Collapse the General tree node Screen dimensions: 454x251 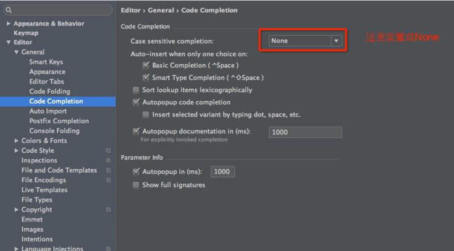(x=16, y=52)
